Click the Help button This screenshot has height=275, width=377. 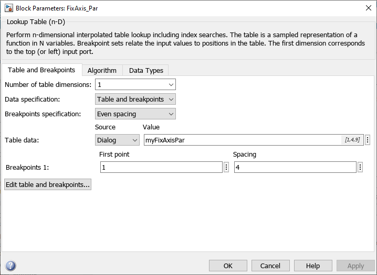tap(313, 266)
